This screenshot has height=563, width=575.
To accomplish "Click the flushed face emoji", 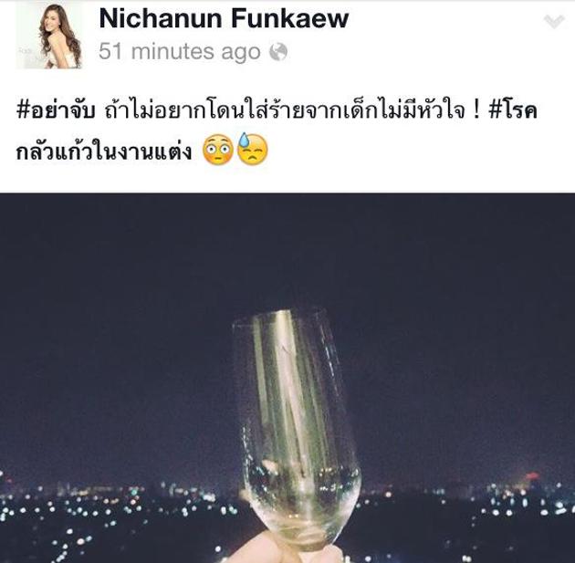I will click(218, 151).
